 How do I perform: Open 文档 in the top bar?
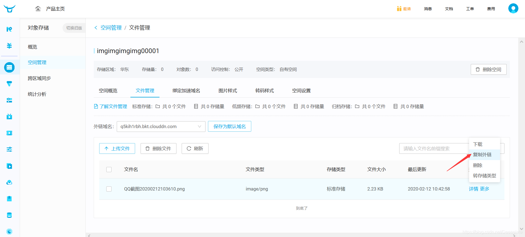click(x=449, y=9)
